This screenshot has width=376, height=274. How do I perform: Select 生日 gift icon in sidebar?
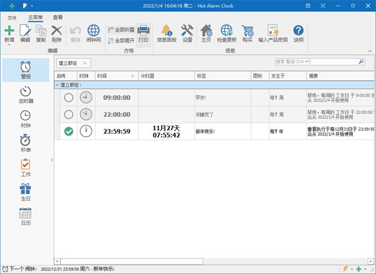point(26,192)
